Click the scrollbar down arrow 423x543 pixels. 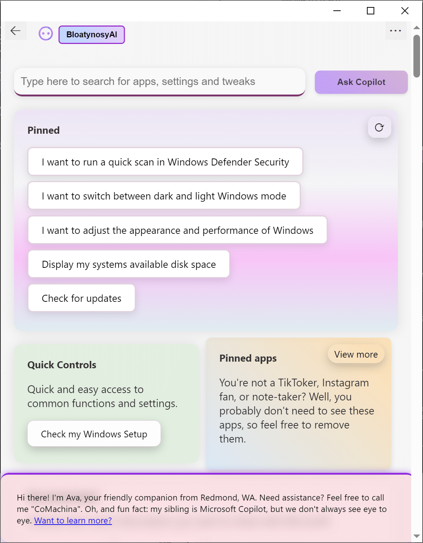(417, 536)
